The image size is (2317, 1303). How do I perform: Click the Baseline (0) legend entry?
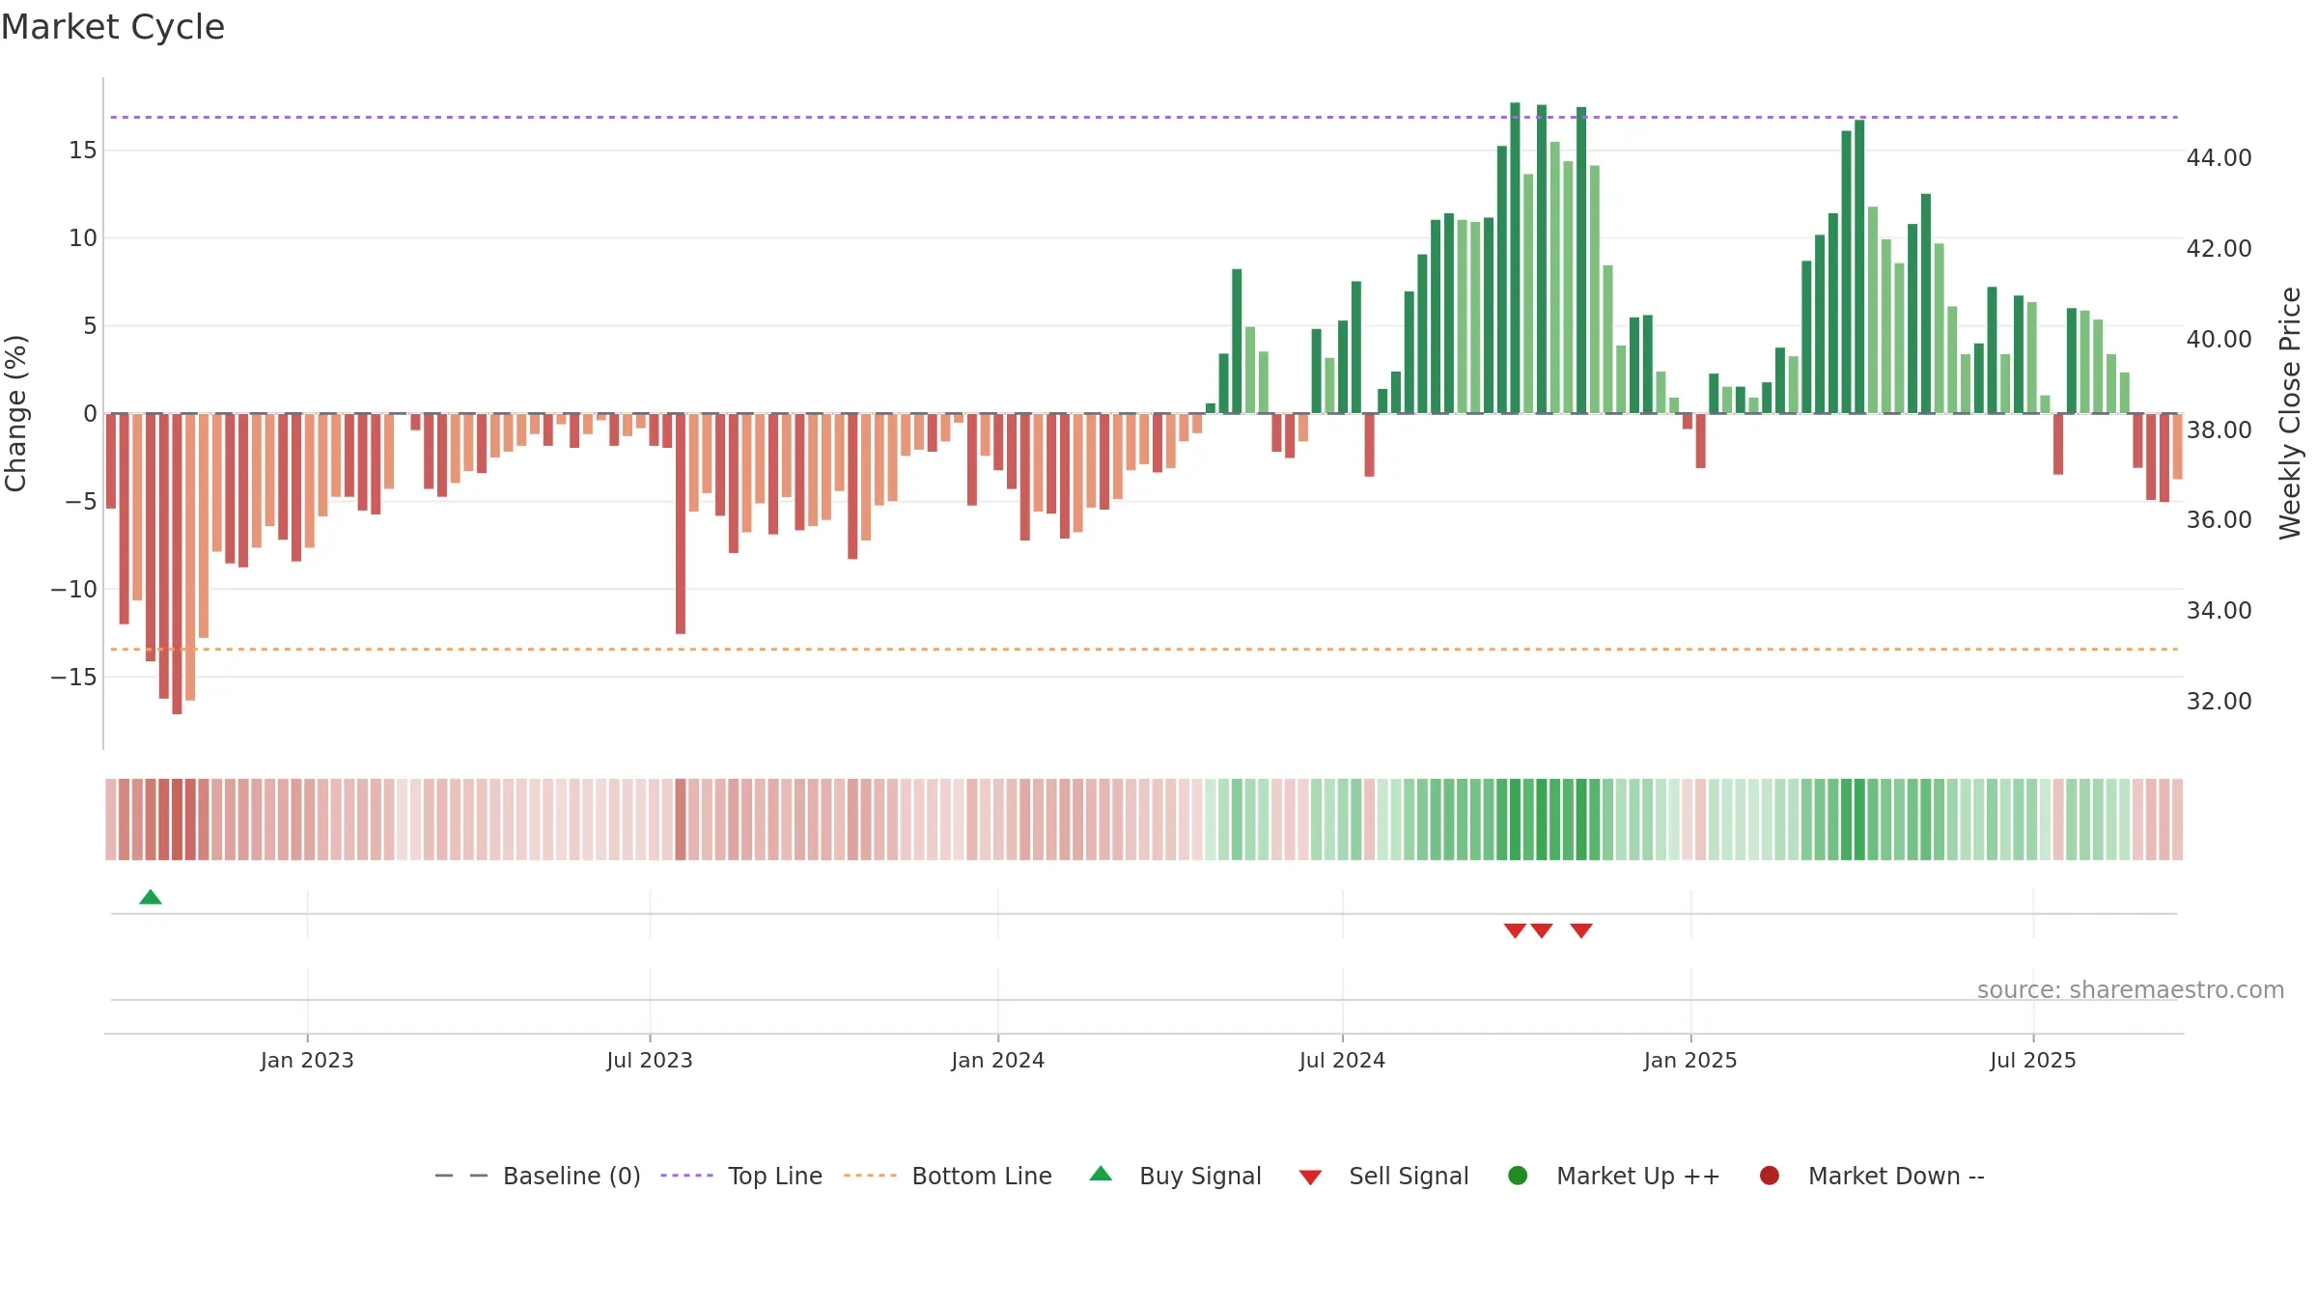point(538,1176)
